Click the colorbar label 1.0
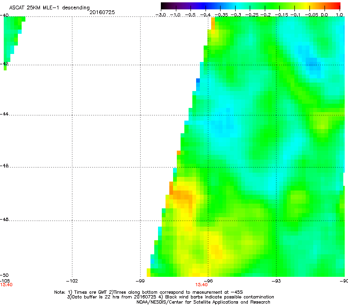Image resolution: width=348 pixels, height=305 pixels. click(x=340, y=15)
